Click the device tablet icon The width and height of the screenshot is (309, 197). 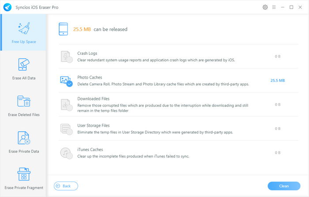tap(63, 29)
